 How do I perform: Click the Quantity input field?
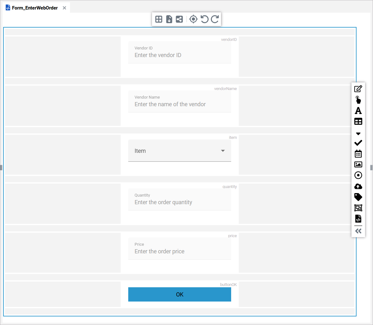click(x=180, y=199)
